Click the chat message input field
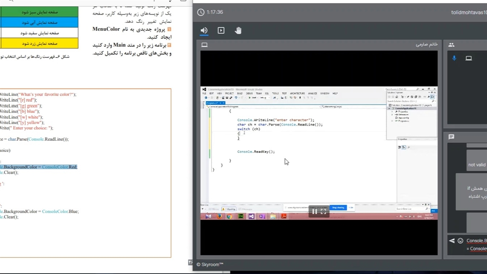The width and height of the screenshot is (487, 274). (476, 244)
